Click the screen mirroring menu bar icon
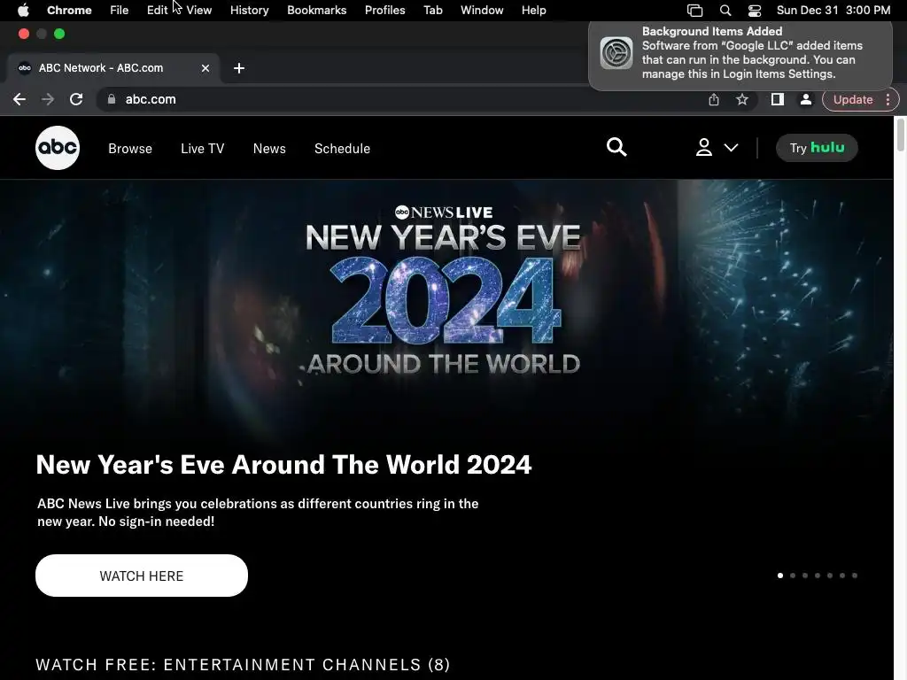This screenshot has width=907, height=680. [x=694, y=11]
